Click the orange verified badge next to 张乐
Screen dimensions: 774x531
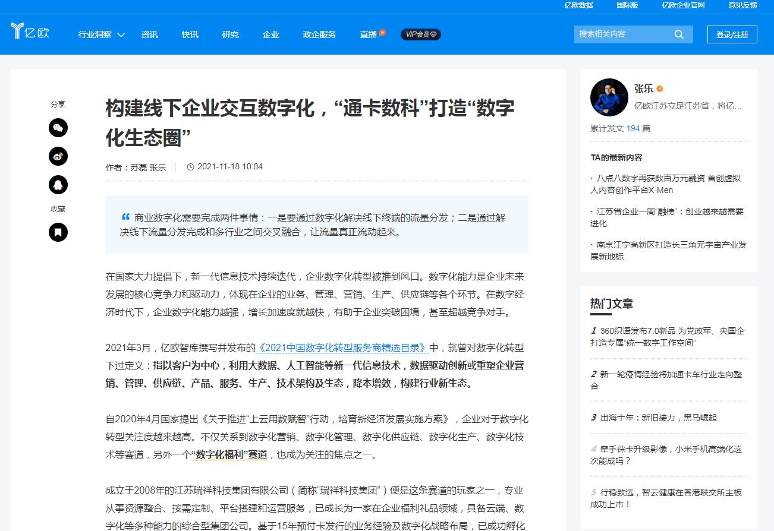(660, 89)
